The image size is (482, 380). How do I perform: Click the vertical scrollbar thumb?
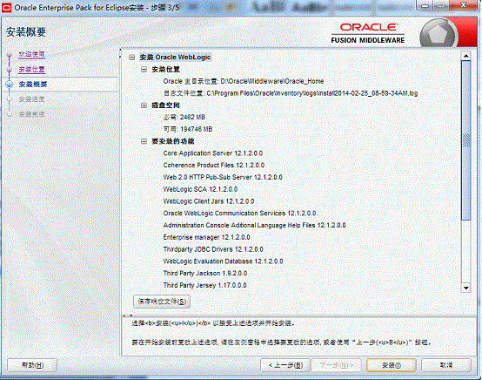click(466, 140)
